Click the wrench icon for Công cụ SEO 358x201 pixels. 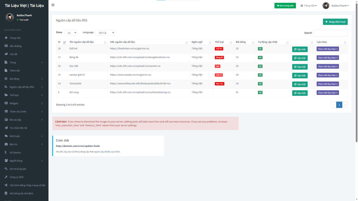(x=6, y=177)
